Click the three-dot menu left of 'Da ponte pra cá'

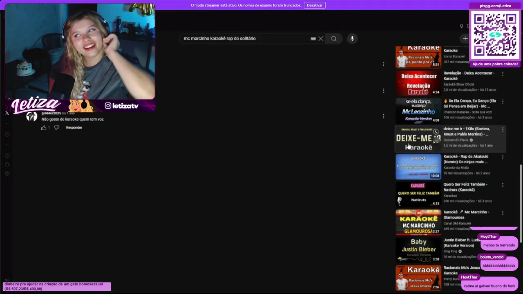(x=384, y=64)
